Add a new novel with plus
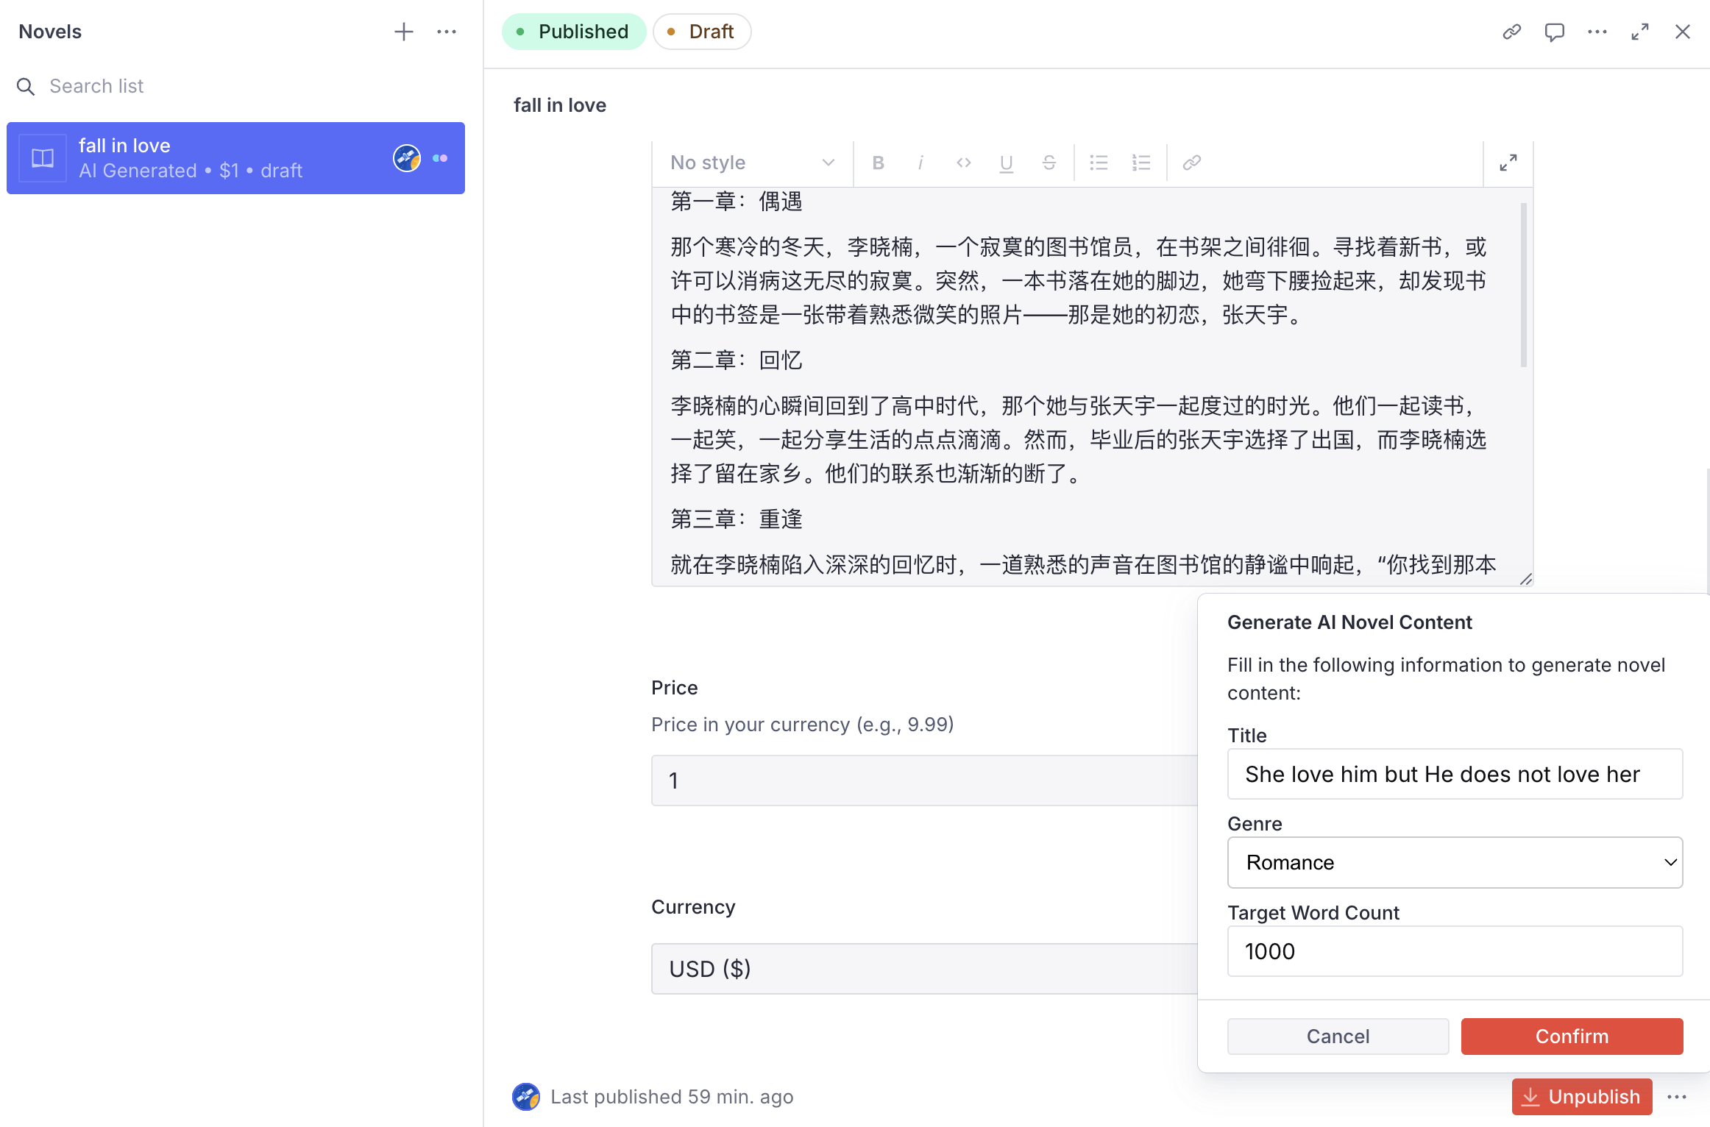The image size is (1710, 1127). (403, 32)
